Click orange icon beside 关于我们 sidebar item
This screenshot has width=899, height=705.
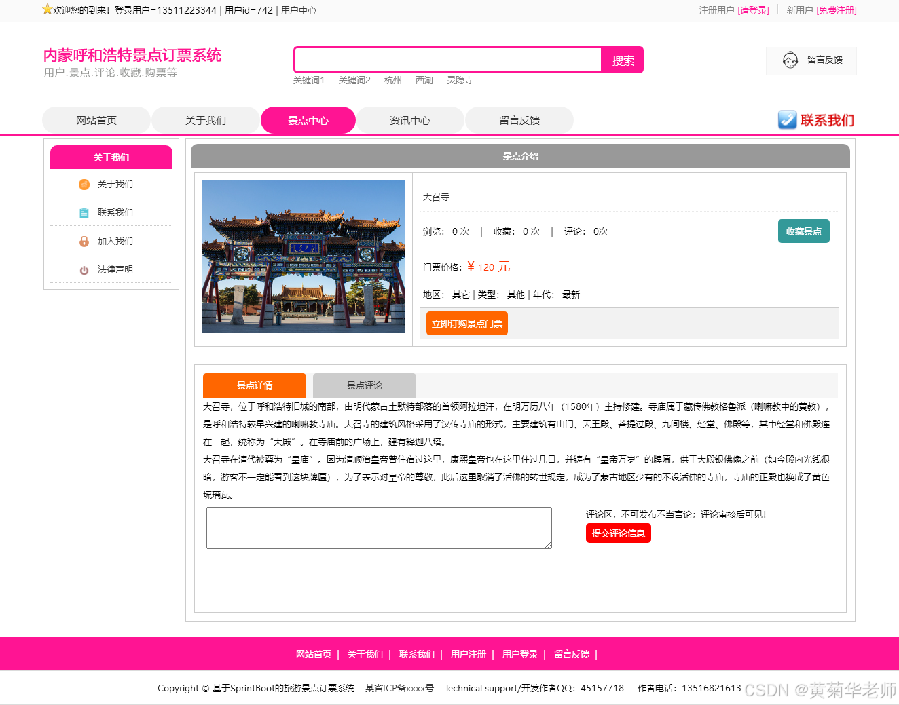[84, 184]
